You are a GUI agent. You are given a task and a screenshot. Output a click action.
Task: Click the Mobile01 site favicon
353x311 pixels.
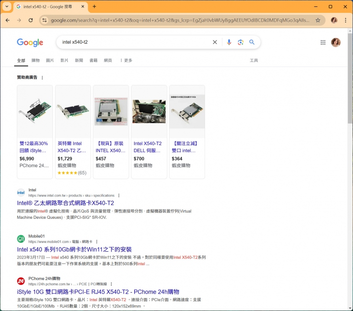21,239
